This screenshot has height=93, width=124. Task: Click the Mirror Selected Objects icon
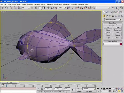click(113, 8)
